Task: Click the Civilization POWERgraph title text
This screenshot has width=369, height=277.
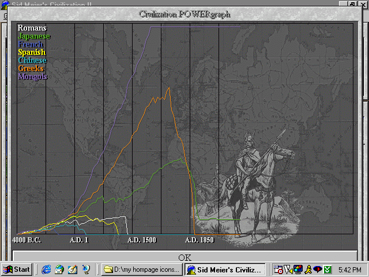Action: tap(184, 14)
